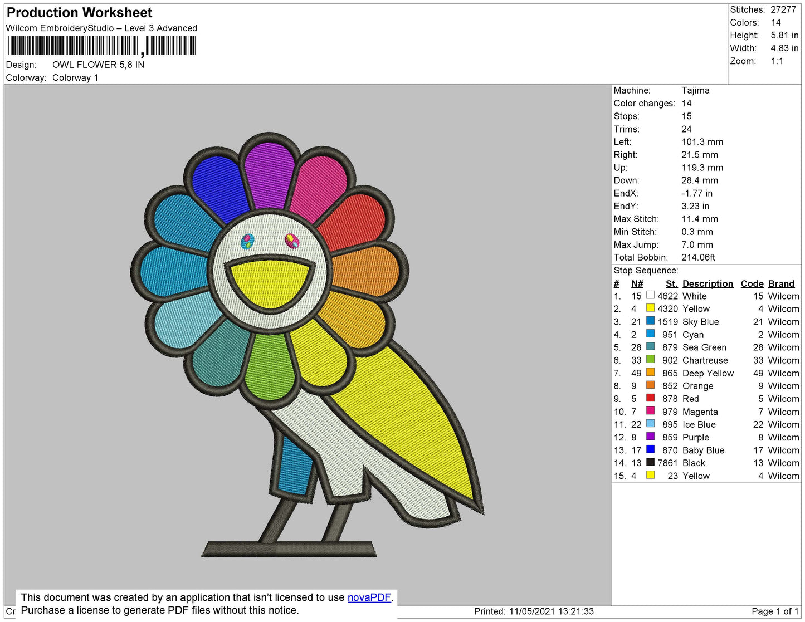
Task: Select the Red color swatch
Action: click(x=650, y=398)
